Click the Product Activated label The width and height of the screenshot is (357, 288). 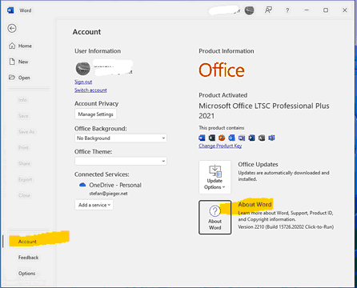pyautogui.click(x=223, y=95)
